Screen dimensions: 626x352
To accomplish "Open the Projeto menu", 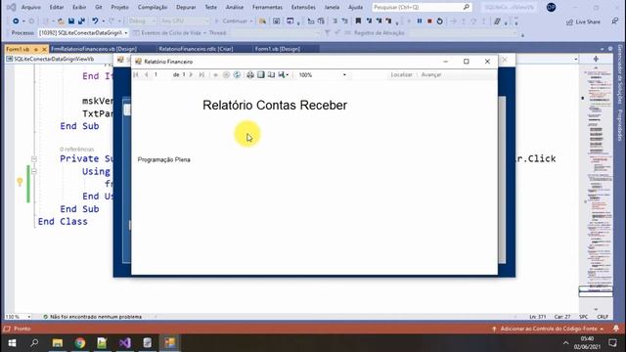I will click(x=119, y=7).
